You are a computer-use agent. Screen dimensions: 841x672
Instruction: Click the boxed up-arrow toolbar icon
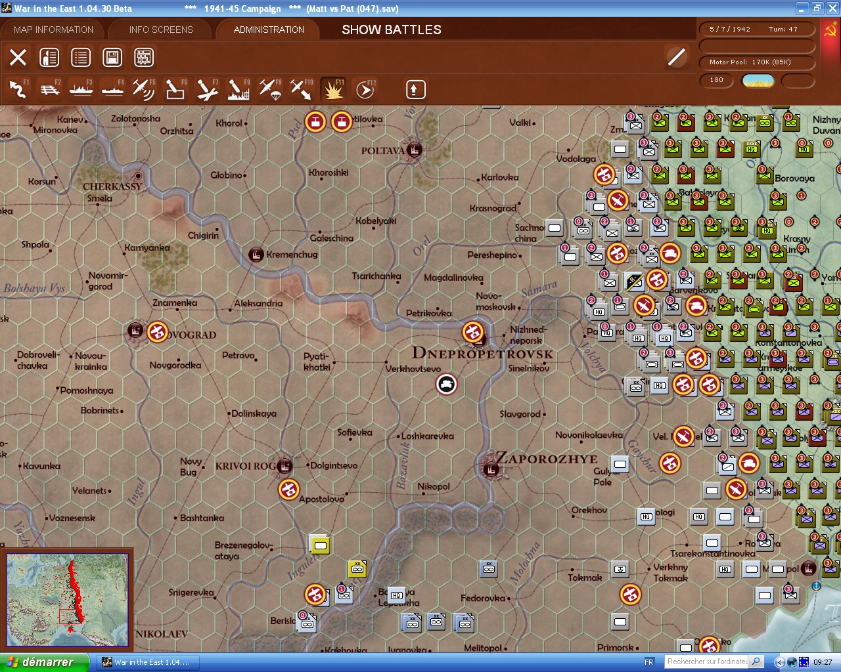415,89
